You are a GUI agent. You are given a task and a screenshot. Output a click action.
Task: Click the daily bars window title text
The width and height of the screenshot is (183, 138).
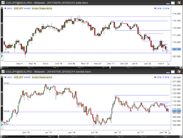click(47, 3)
